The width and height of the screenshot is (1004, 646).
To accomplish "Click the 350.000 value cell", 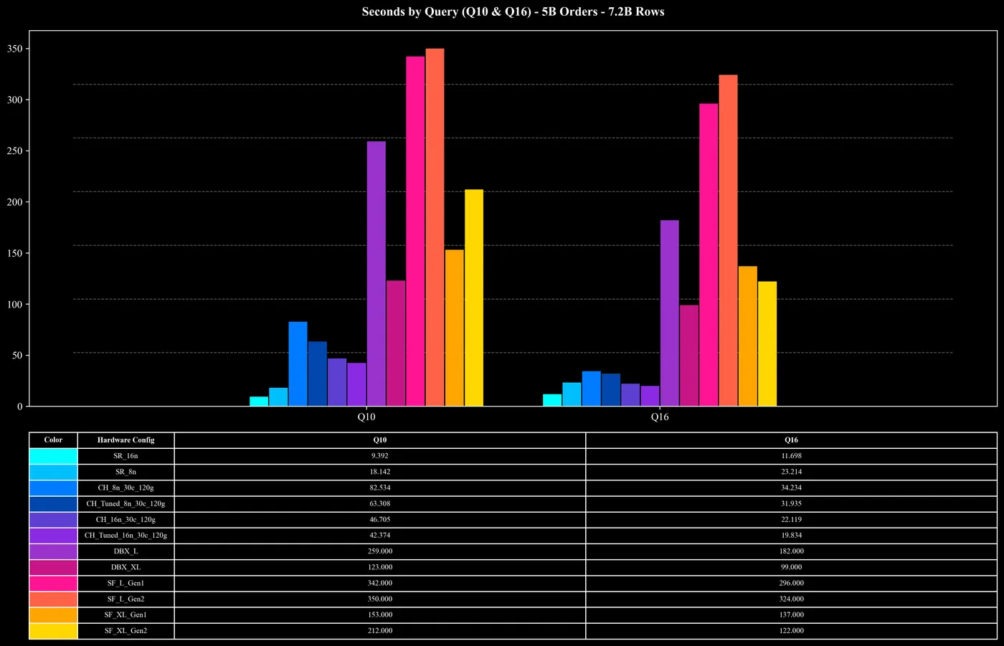I will [x=380, y=599].
